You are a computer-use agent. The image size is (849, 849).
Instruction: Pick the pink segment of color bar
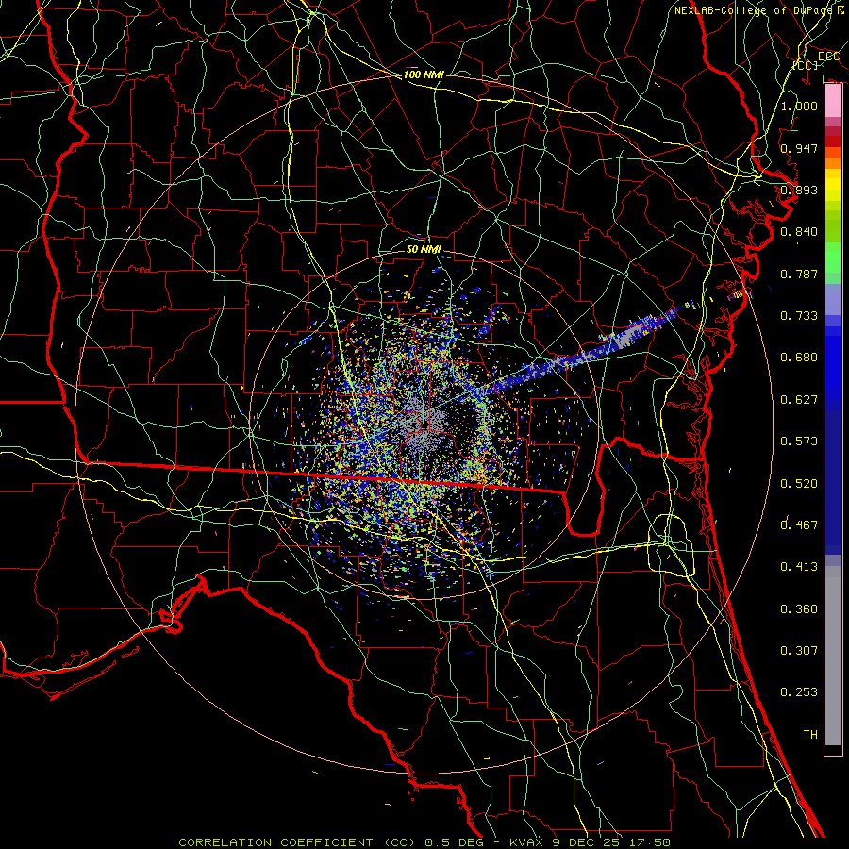point(833,101)
